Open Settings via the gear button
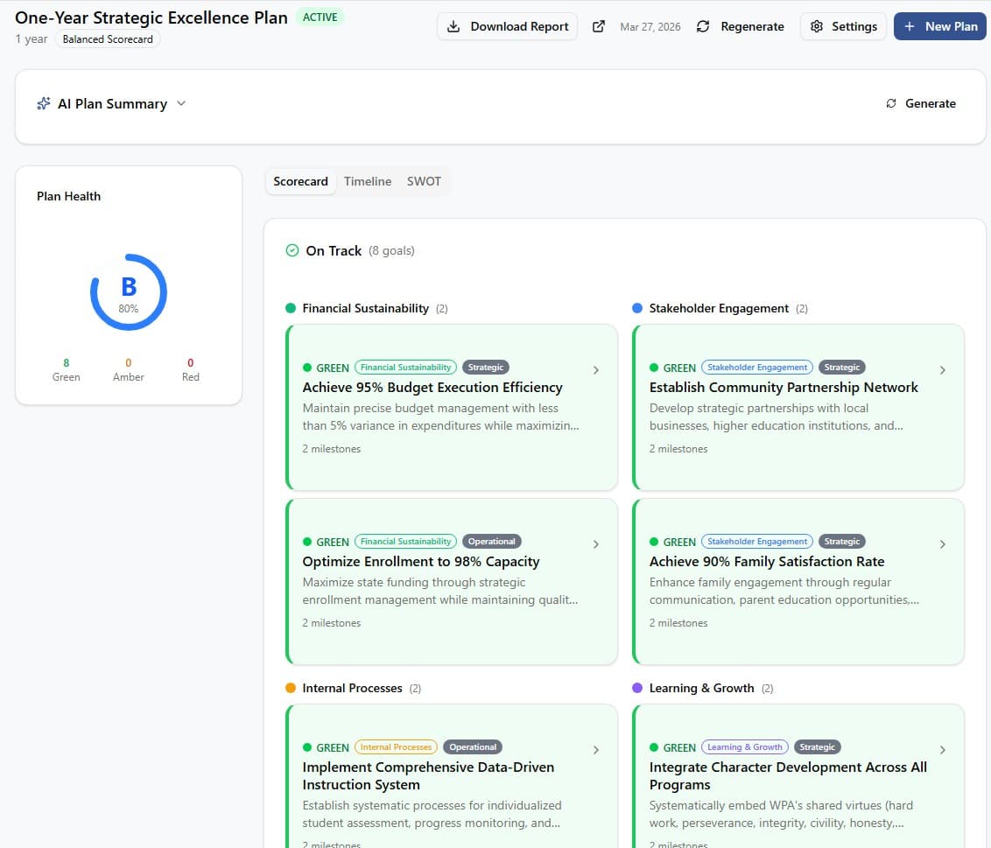Screen dimensions: 991x848 844,26
